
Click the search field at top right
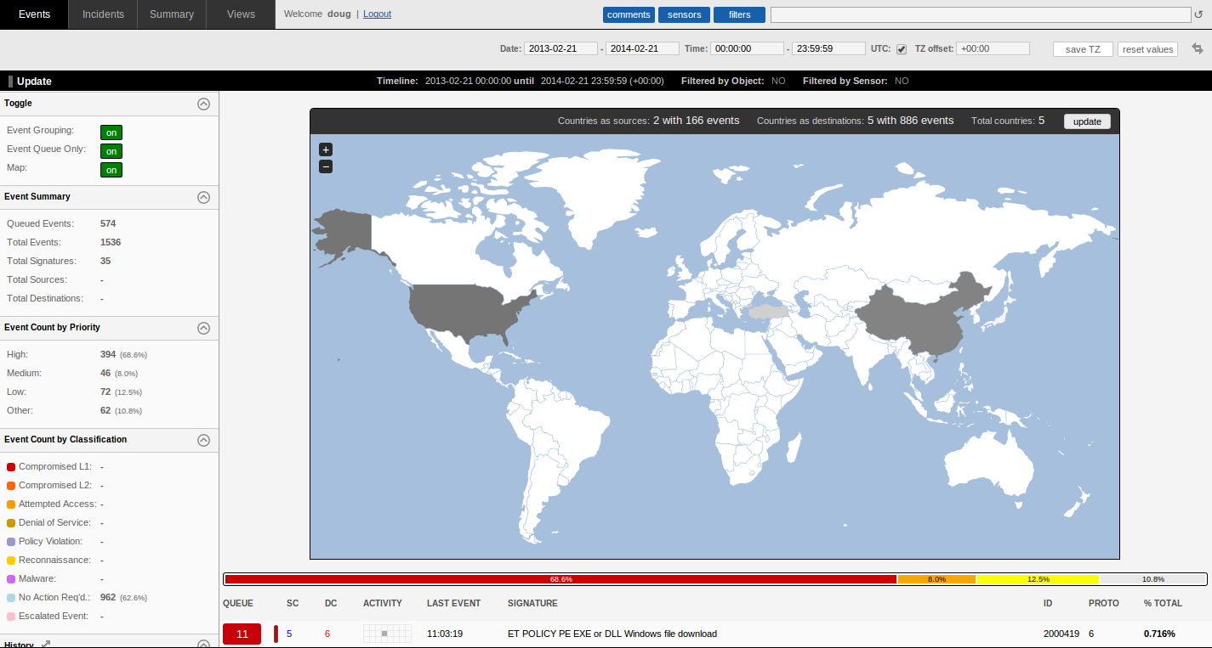(978, 14)
